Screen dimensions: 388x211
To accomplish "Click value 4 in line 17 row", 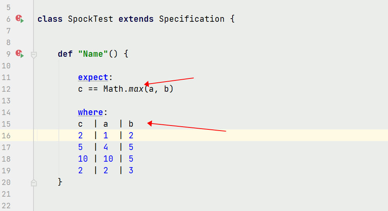I will [106, 147].
